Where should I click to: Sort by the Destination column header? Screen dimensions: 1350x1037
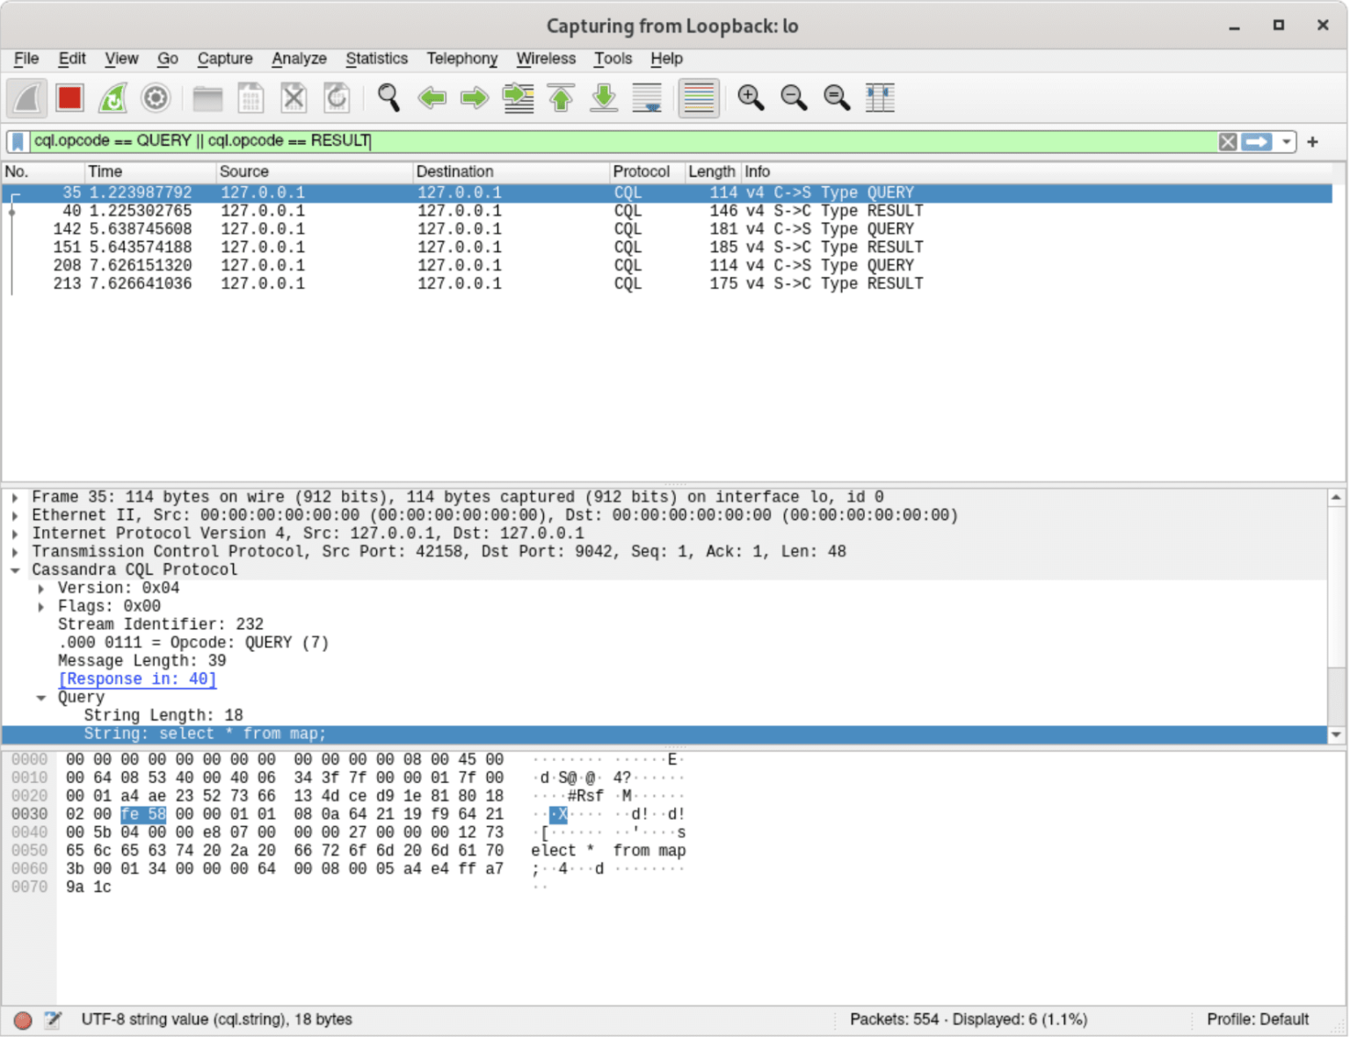click(x=512, y=171)
